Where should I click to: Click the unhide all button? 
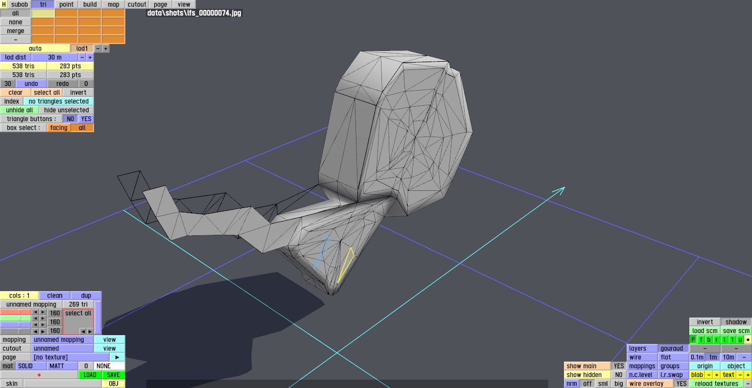pos(20,110)
